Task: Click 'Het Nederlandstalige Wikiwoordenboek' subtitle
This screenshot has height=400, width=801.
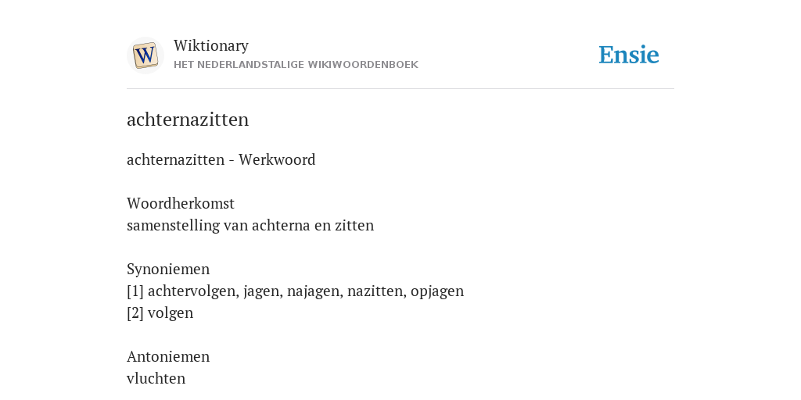Action: coord(296,65)
